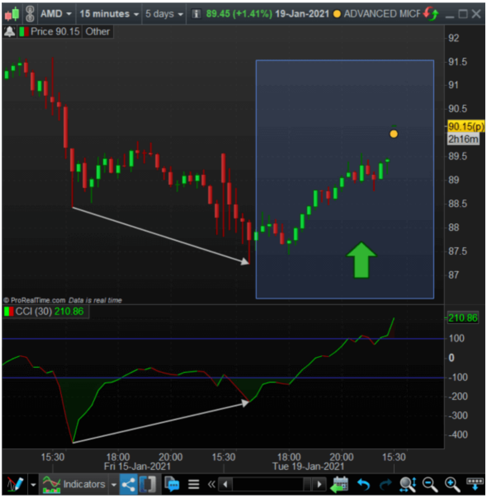Image resolution: width=487 pixels, height=498 pixels.
Task: Click the undo arrow icon
Action: (364, 484)
